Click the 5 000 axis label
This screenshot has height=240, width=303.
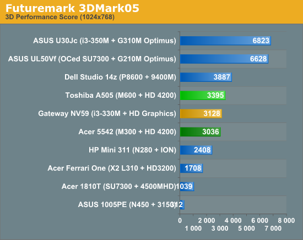246,228
